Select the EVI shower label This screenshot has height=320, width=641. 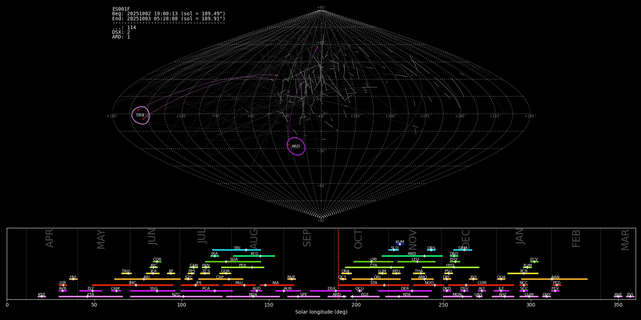point(630,295)
